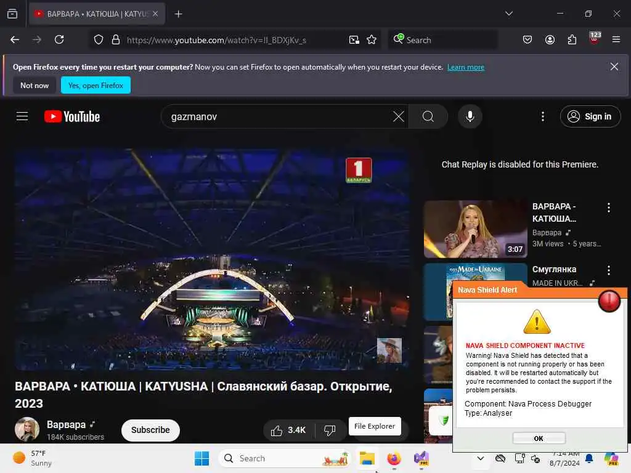This screenshot has width=631, height=473.
Task: Open the Варвара channel name link
Action: click(x=66, y=425)
